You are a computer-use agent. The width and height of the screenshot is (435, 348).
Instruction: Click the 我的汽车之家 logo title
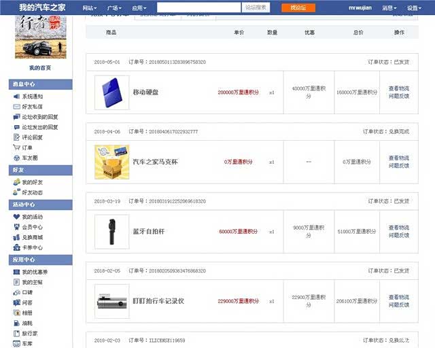click(x=42, y=7)
